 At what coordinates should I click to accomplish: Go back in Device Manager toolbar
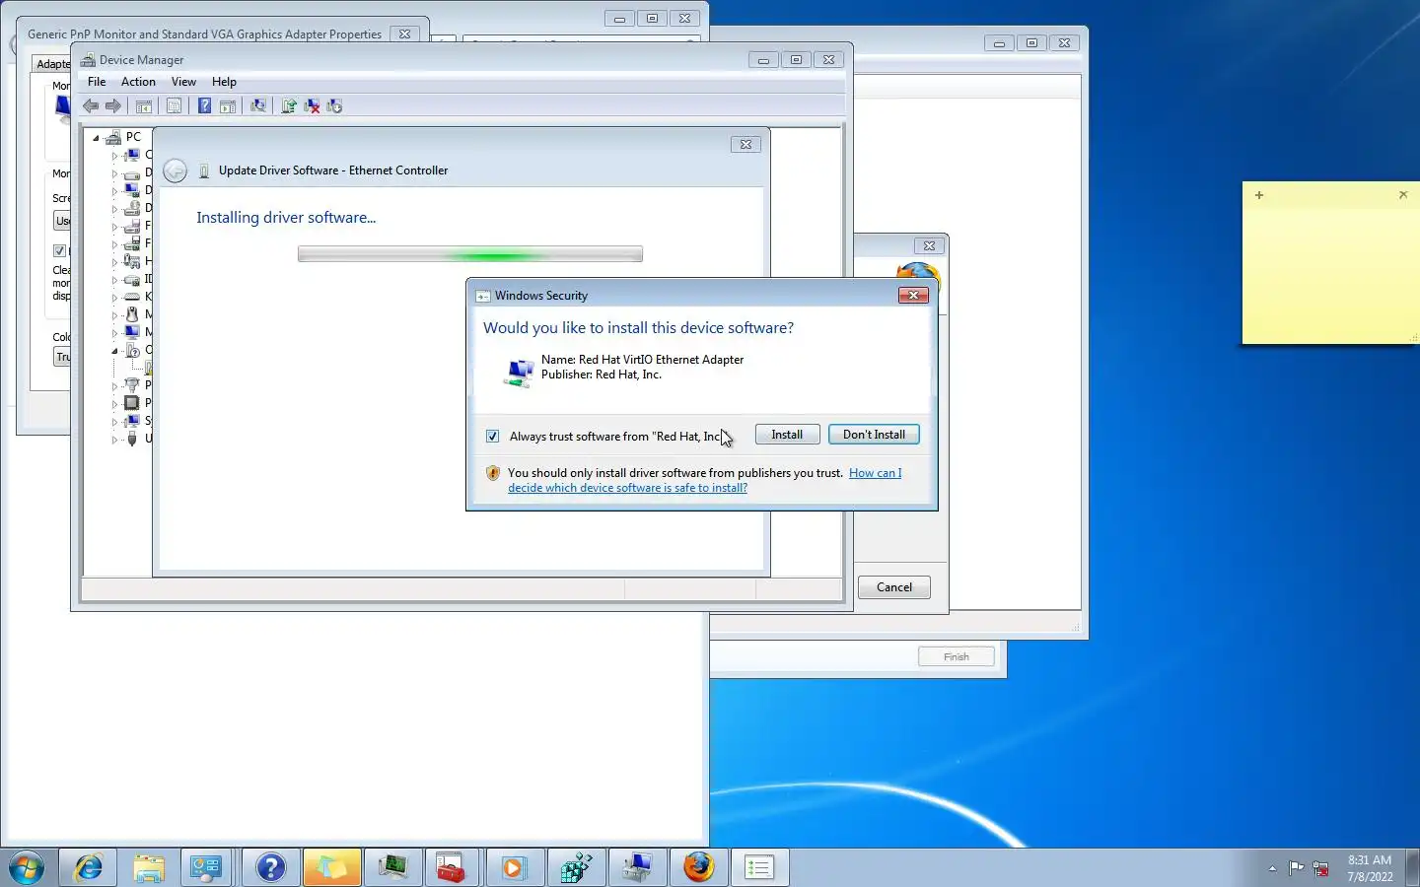91,106
